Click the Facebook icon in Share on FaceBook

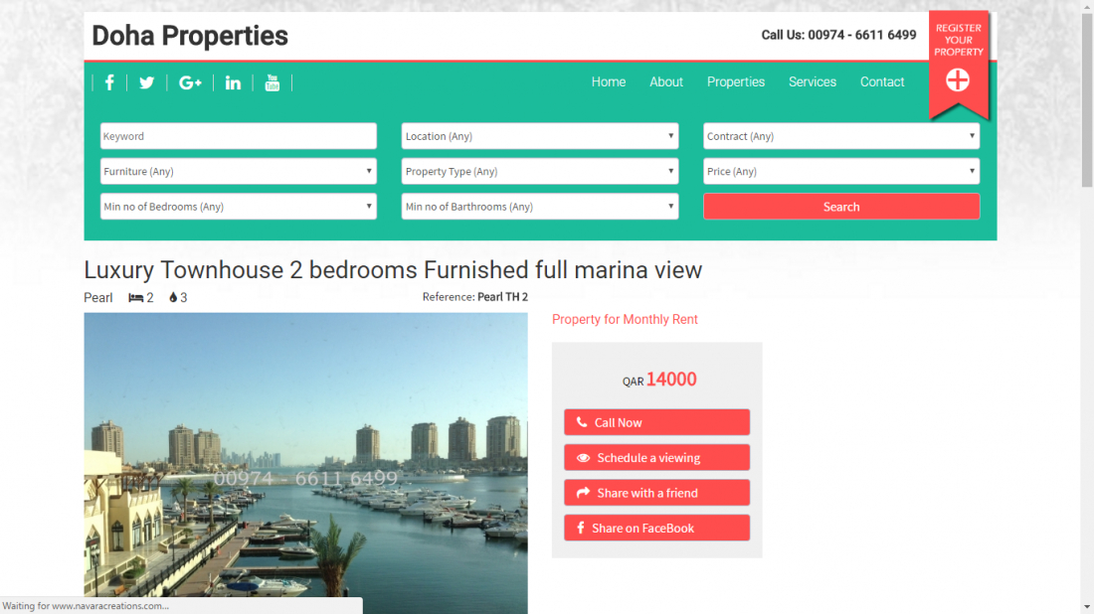tap(581, 528)
